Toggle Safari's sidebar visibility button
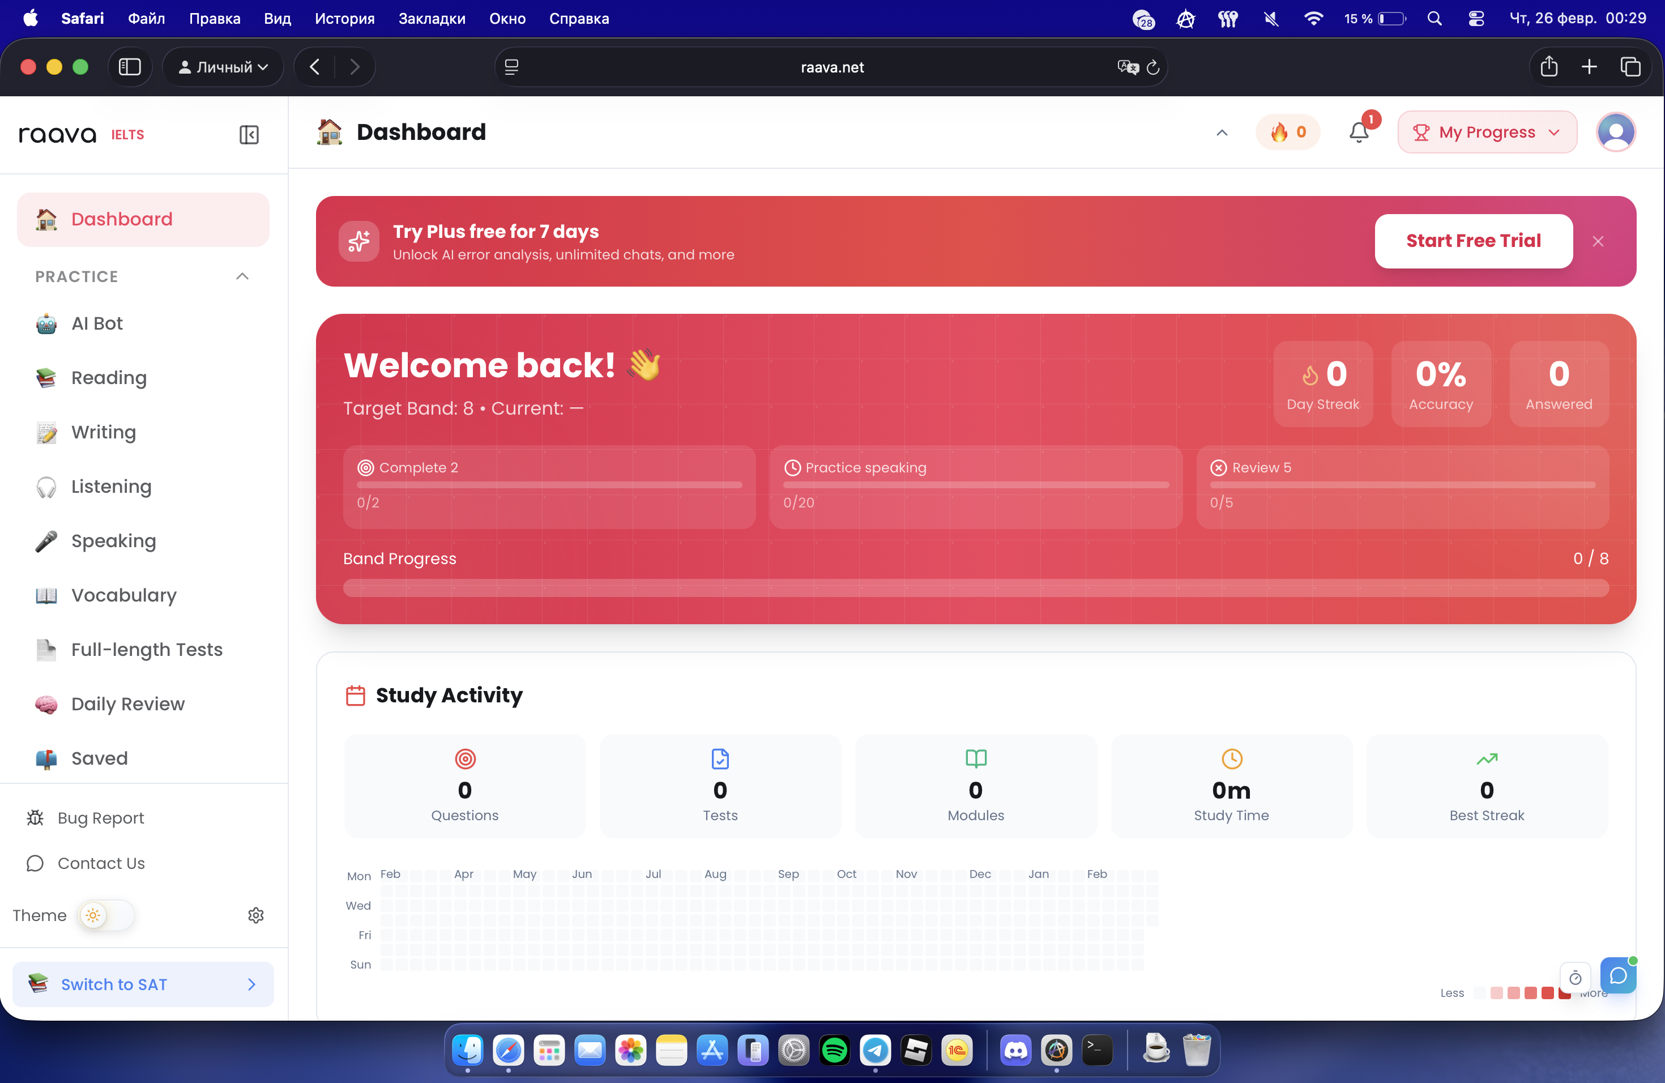Viewport: 1665px width, 1083px height. point(130,67)
